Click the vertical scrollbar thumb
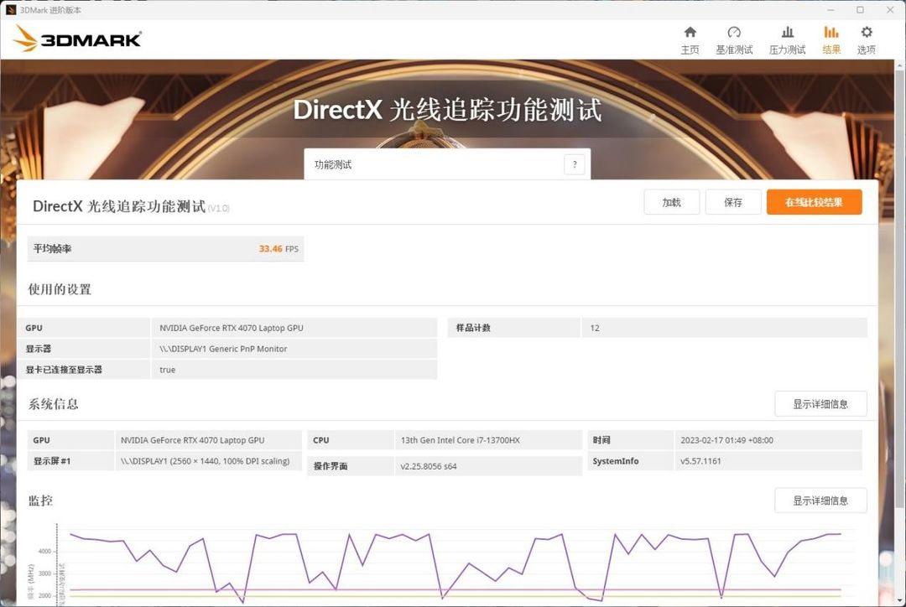The image size is (906, 607). click(899, 288)
